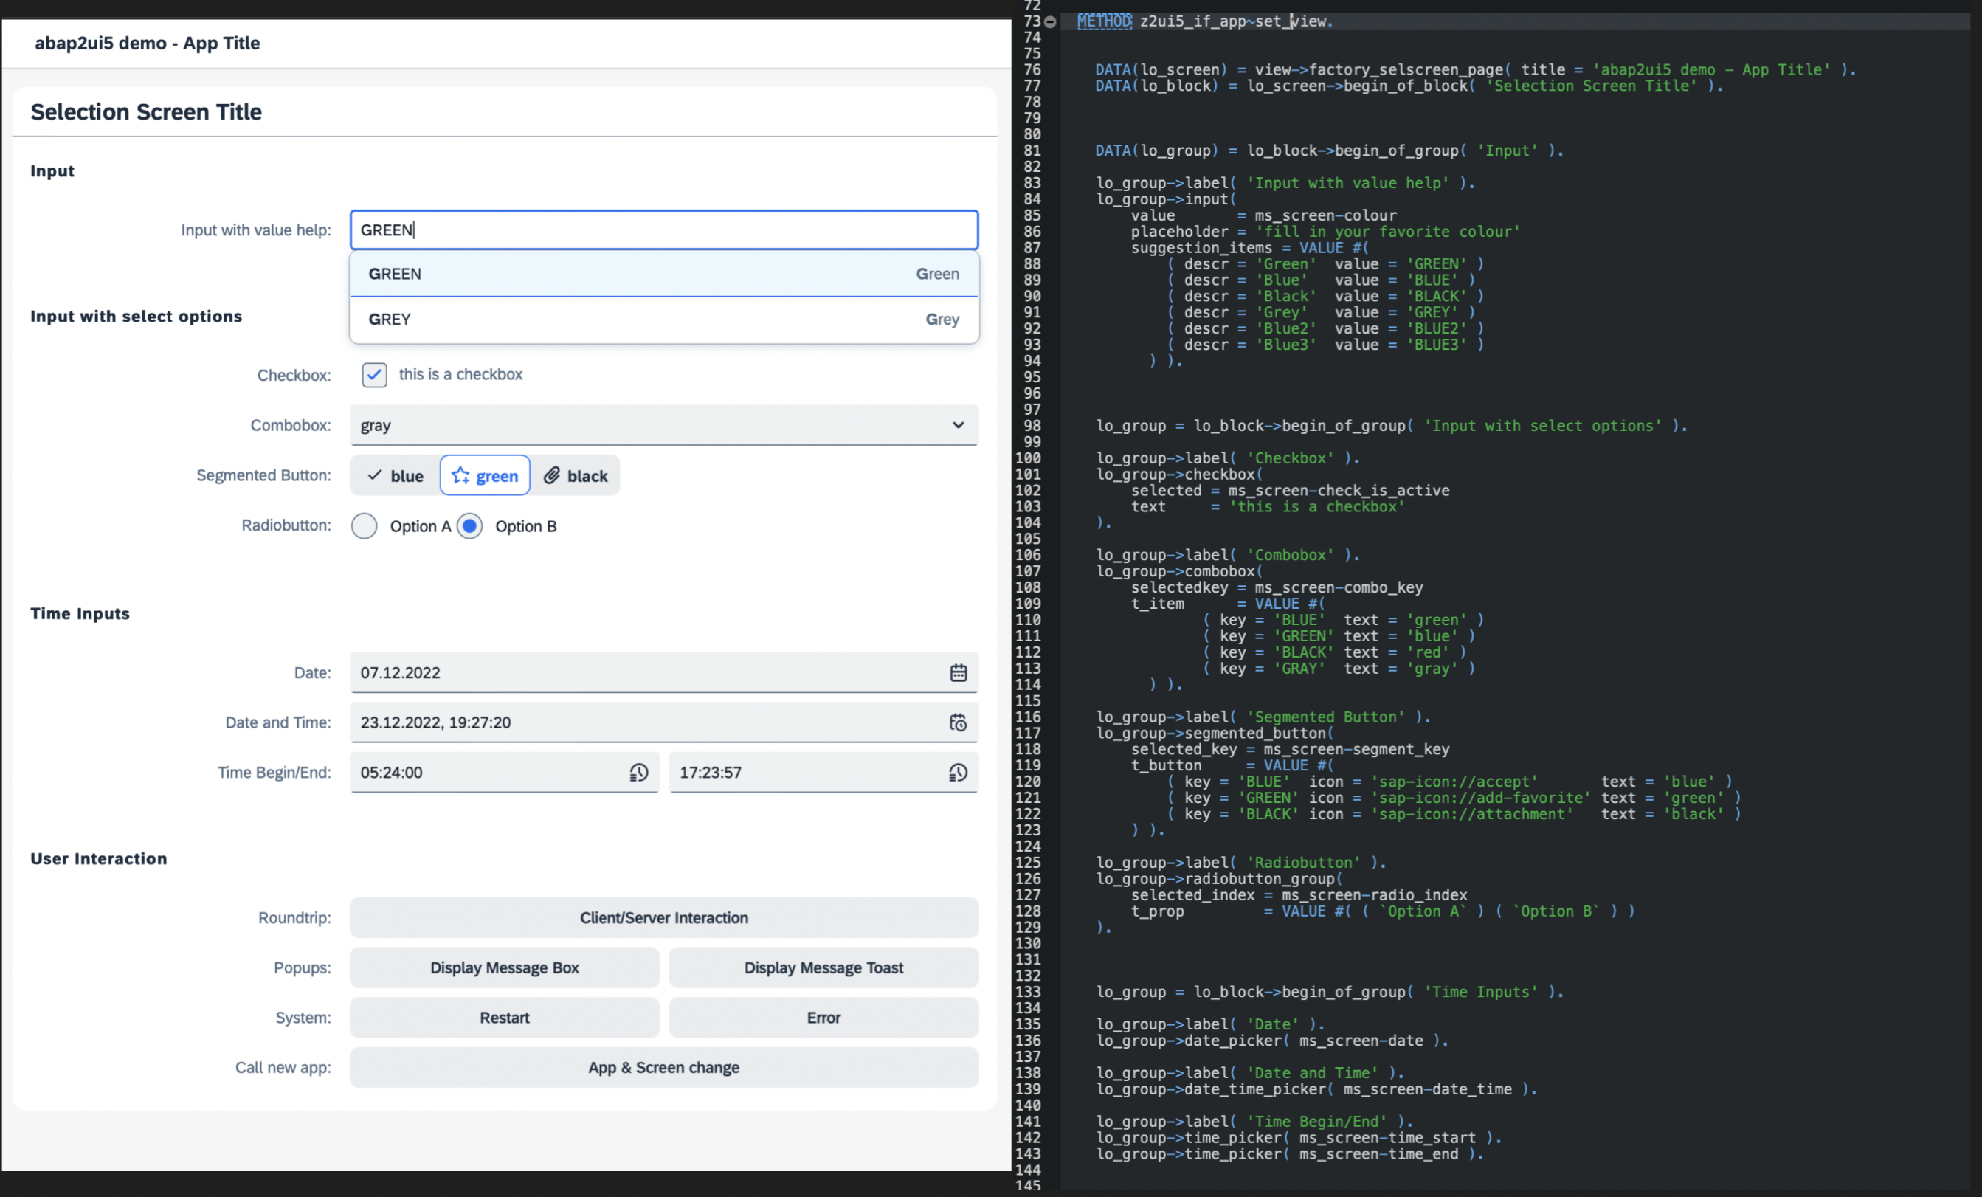The image size is (1982, 1197).
Task: Open the 17:23:57 time picker clock icon
Action: click(958, 772)
